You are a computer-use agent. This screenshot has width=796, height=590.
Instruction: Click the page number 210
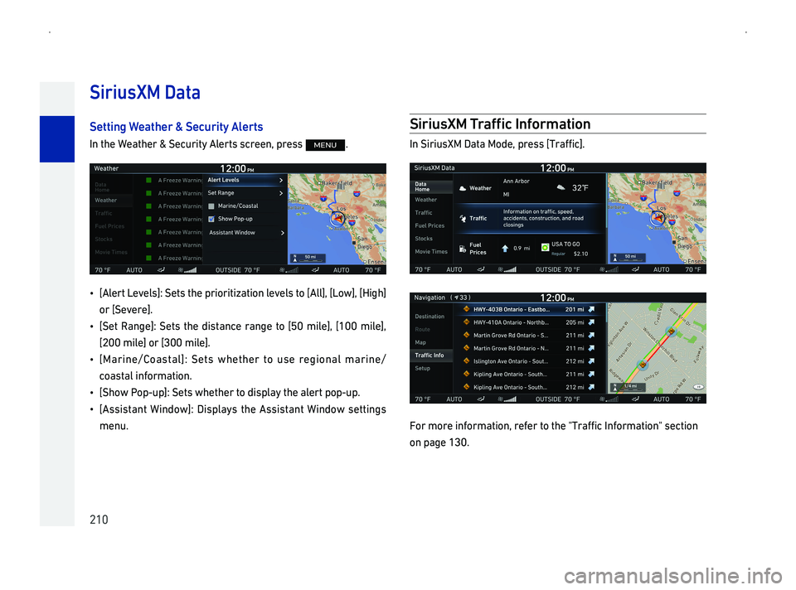tap(99, 520)
